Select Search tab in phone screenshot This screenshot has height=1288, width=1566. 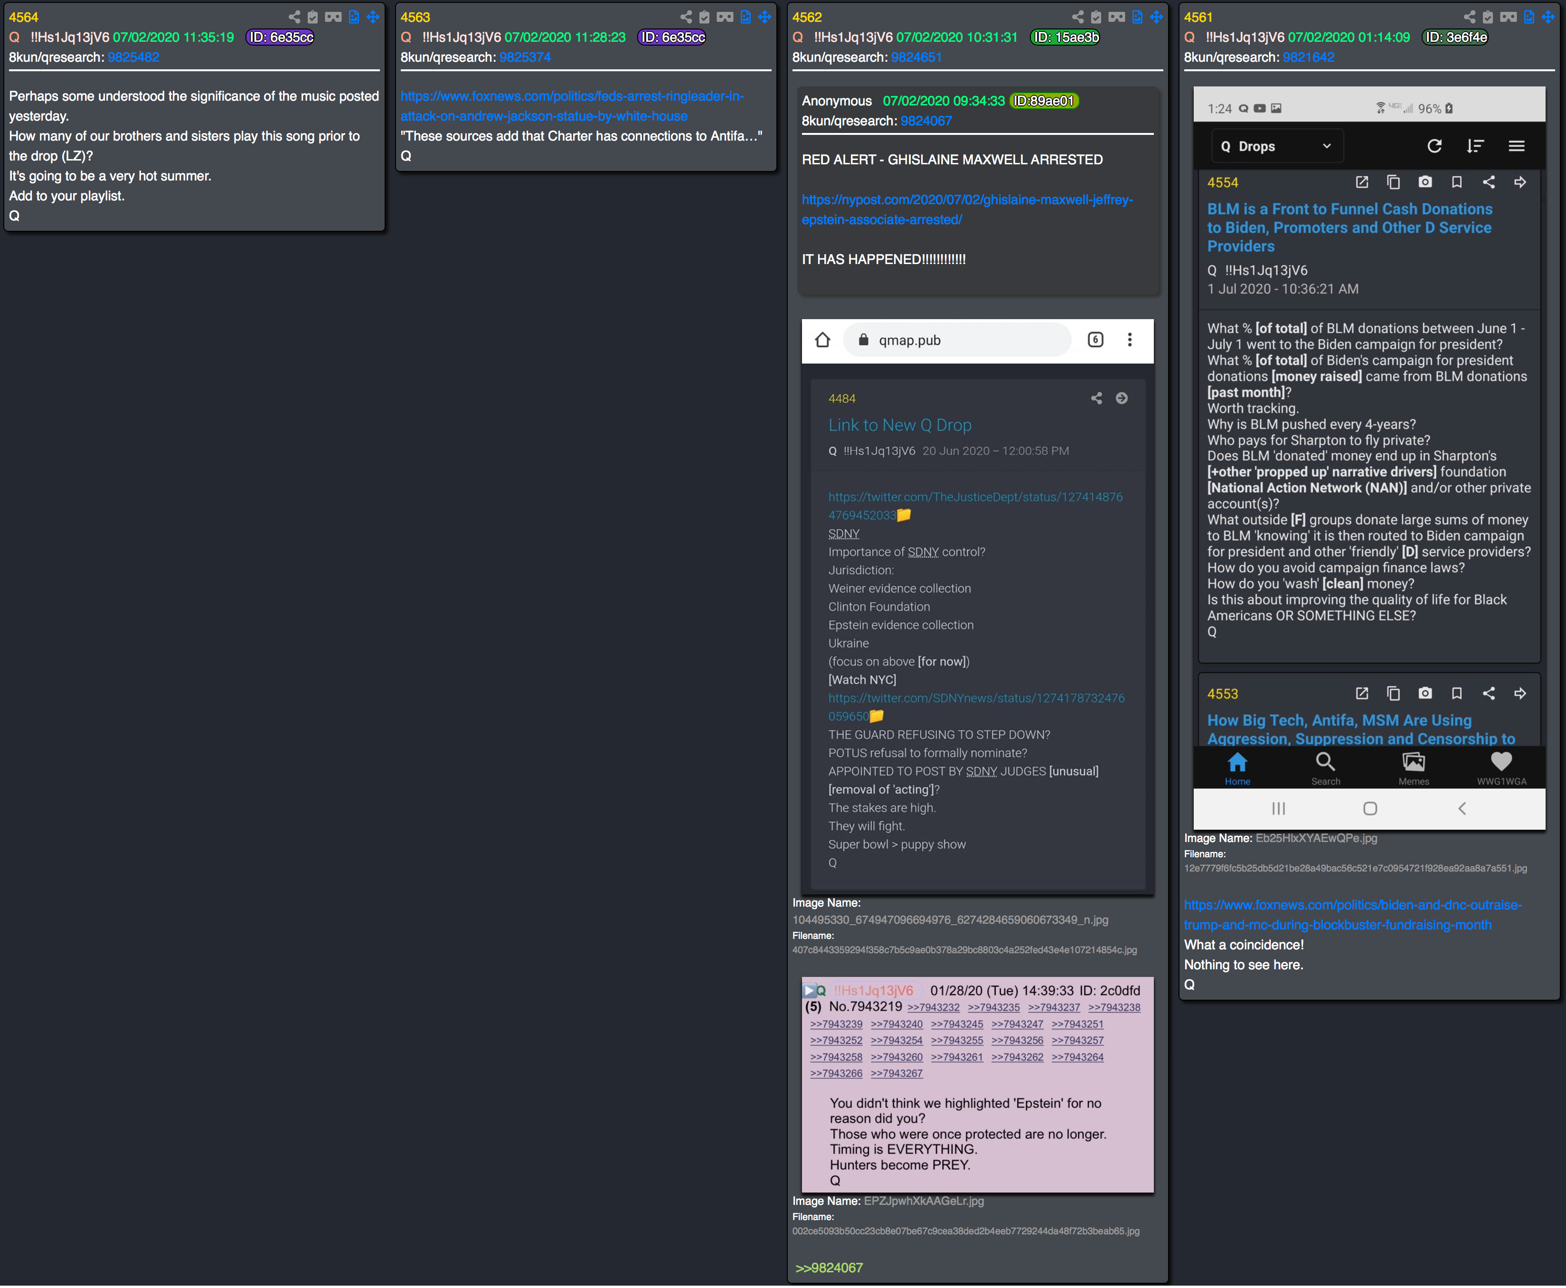[1326, 768]
